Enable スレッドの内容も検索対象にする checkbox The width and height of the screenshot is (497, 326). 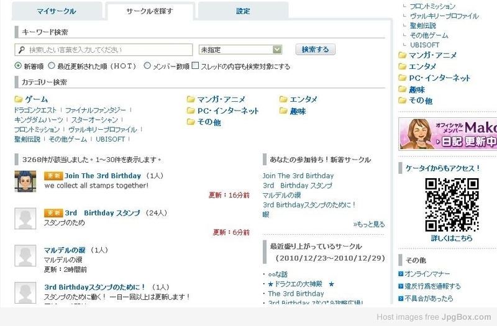tap(195, 66)
